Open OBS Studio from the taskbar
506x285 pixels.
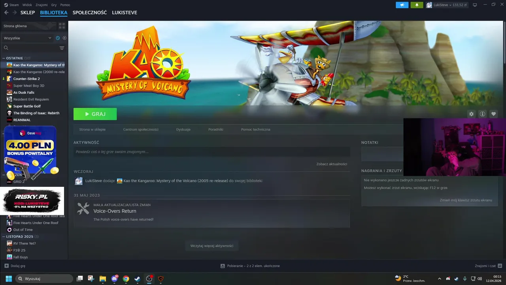click(149, 279)
